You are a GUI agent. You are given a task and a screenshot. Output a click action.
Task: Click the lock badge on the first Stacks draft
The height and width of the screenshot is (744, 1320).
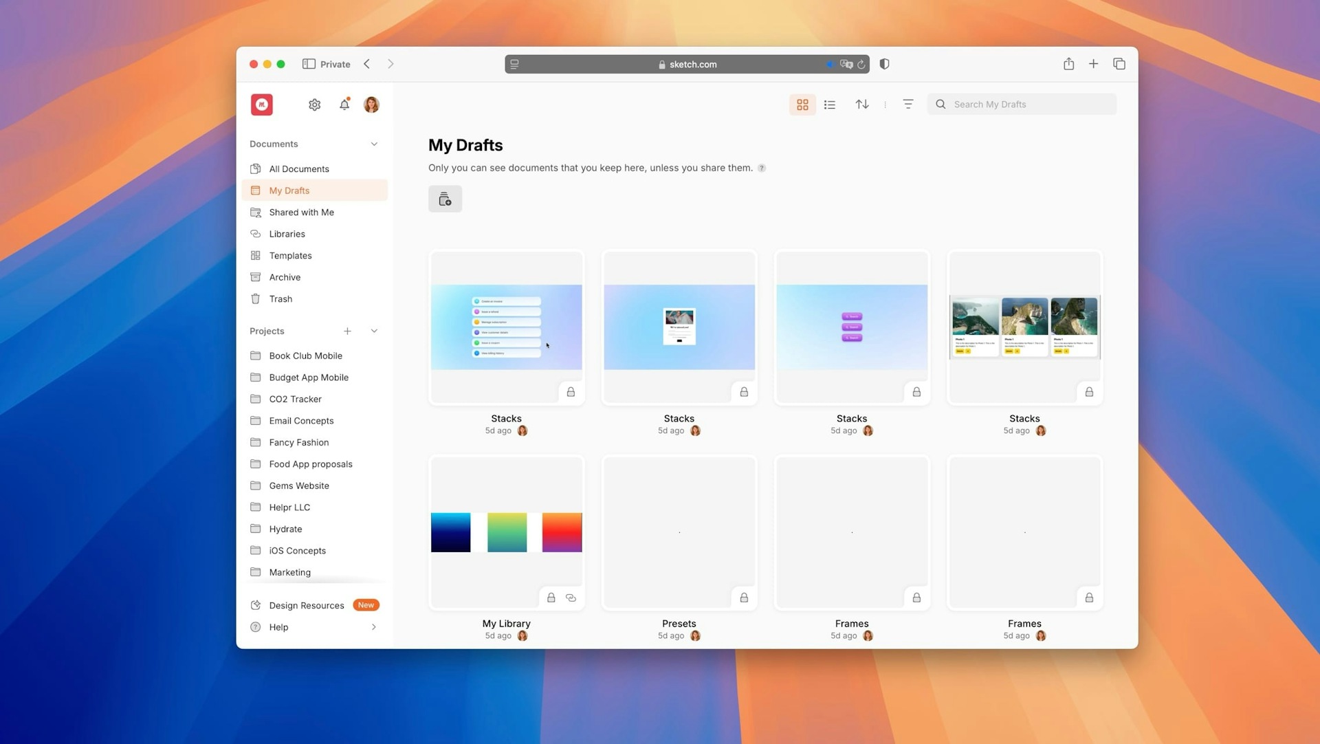pos(571,391)
